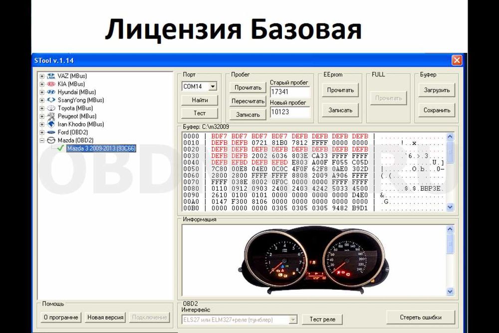Close the STool v.1.14 window
499x333 pixels.
click(x=457, y=60)
